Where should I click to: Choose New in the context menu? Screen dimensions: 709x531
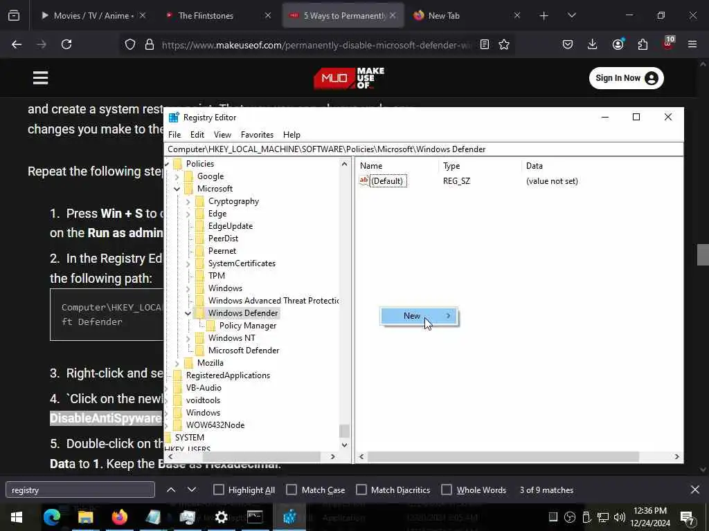pos(419,316)
